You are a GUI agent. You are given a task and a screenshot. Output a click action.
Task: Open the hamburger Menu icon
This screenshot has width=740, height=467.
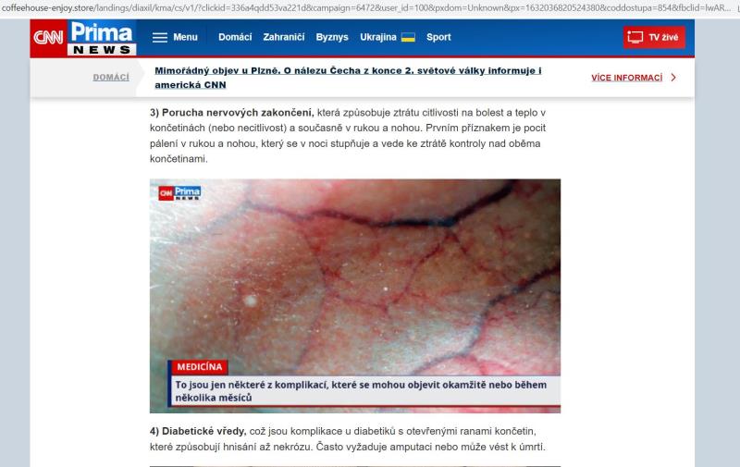pos(160,37)
